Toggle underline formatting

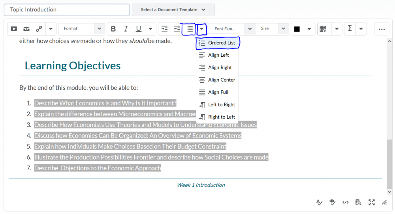click(x=139, y=29)
